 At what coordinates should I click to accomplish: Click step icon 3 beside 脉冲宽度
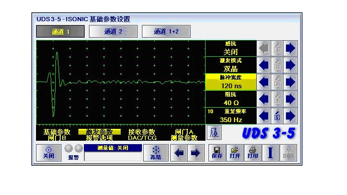(x=277, y=82)
